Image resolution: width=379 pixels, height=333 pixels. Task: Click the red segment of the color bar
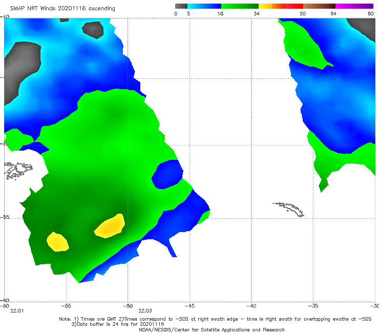tap(294, 6)
